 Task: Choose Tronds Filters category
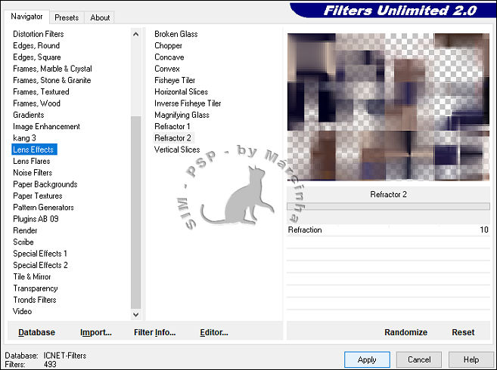pos(35,300)
